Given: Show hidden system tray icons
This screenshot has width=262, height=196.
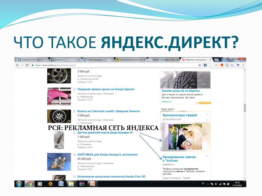Looking at the screenshot, I should click(x=208, y=184).
